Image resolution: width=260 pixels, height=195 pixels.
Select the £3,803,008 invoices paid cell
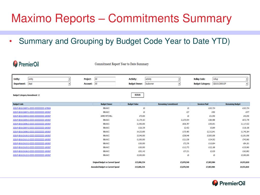pyautogui.click(x=211, y=136)
